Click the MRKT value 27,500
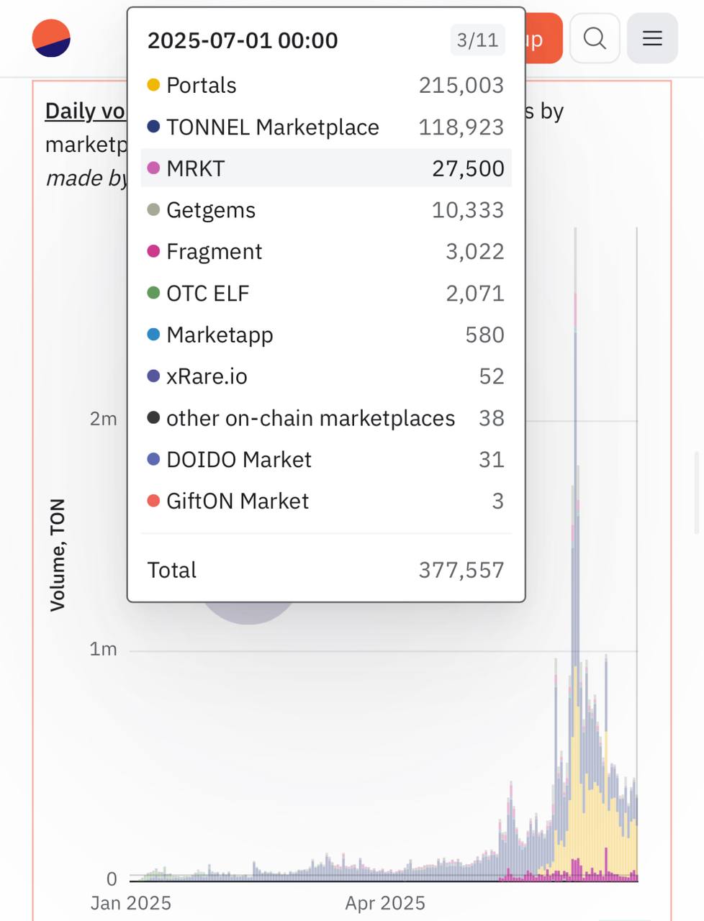Image resolution: width=704 pixels, height=921 pixels. [x=468, y=168]
